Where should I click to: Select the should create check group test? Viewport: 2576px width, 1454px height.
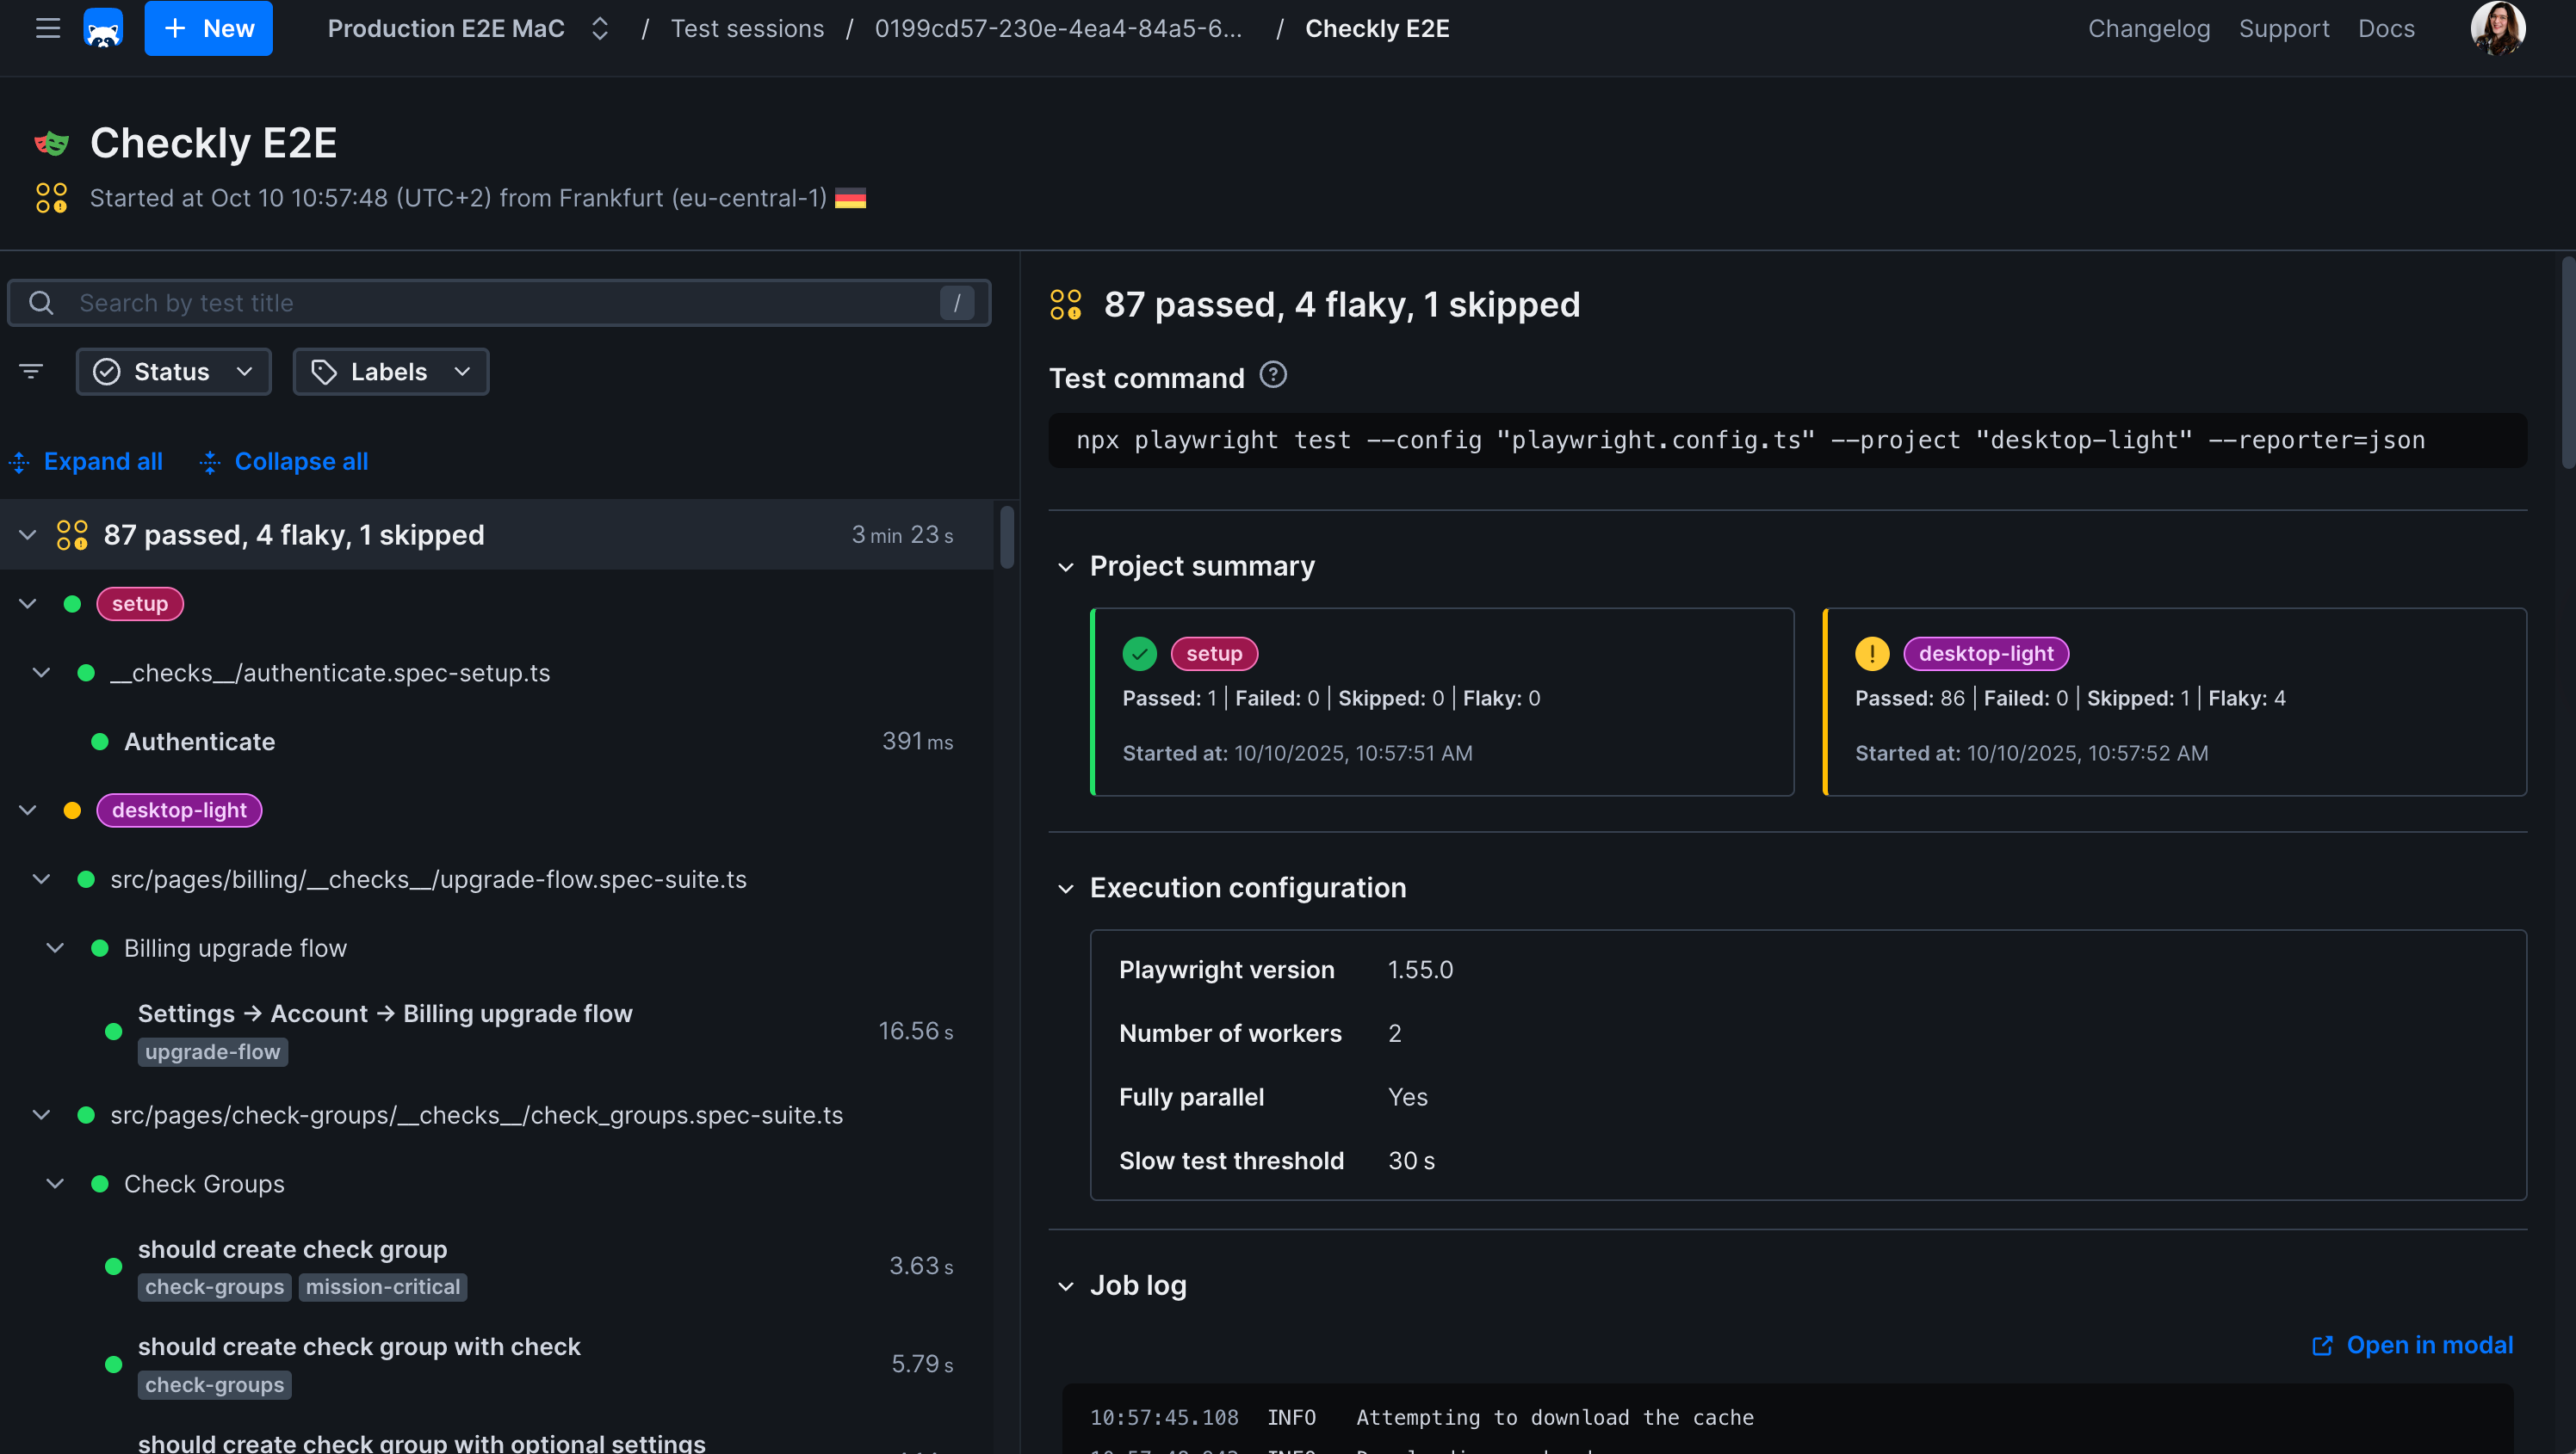293,1249
